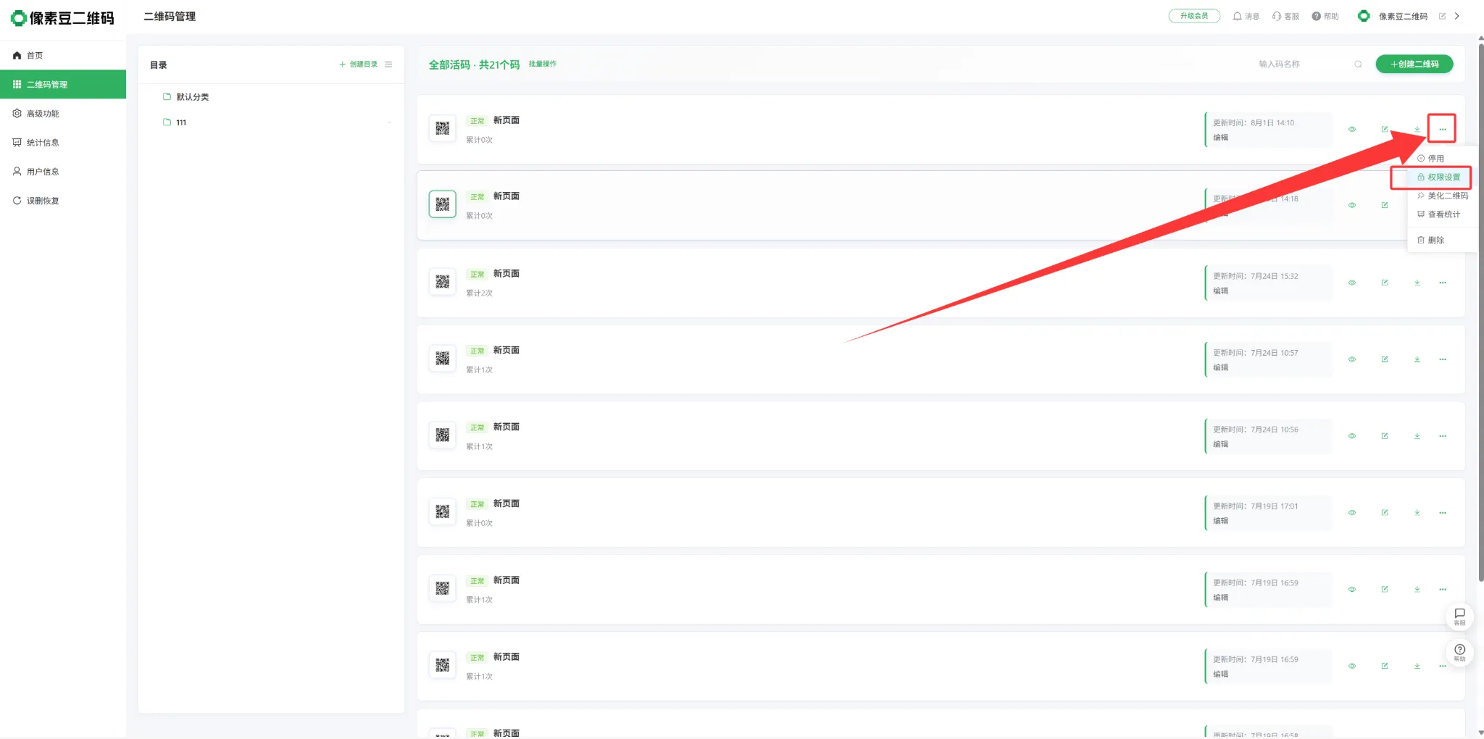Image resolution: width=1484 pixels, height=739 pixels.
Task: Open the QR thumbnail of the 8月1日 14:10 code
Action: coord(443,129)
